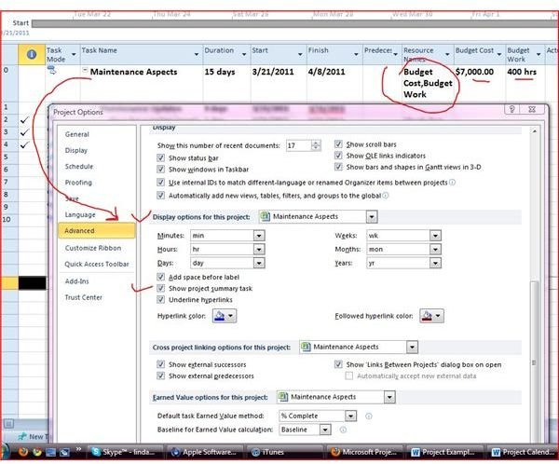Open Earned Value options project dropdown
Viewport: 559px width, 464px height.
pos(389,397)
